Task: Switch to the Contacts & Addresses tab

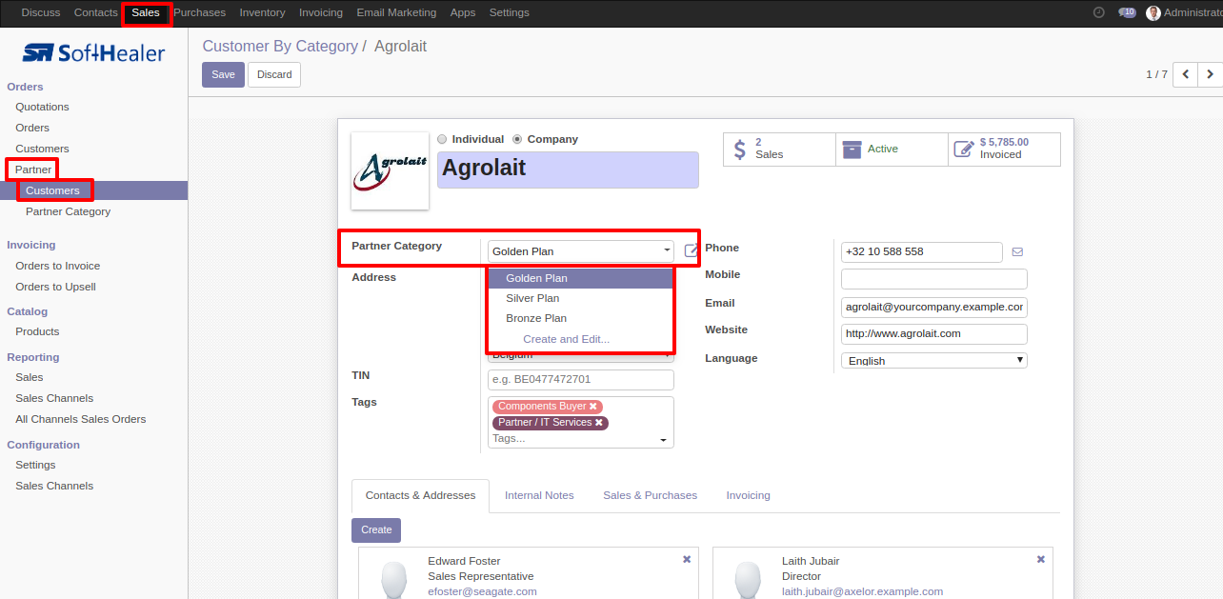Action: pos(420,496)
